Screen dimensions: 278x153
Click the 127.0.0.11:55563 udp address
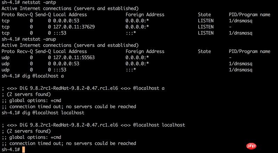[74, 57]
